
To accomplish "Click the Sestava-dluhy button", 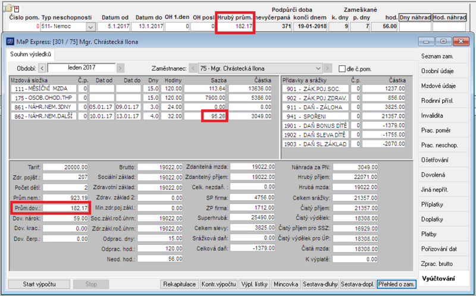I will click(320, 284).
